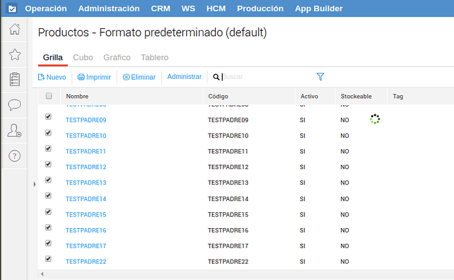454x280 pixels.
Task: Click the filter funnel icon
Action: [x=320, y=77]
